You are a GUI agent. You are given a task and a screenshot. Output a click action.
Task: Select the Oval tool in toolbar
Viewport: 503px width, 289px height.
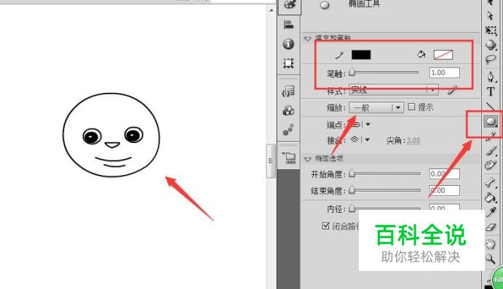point(491,121)
